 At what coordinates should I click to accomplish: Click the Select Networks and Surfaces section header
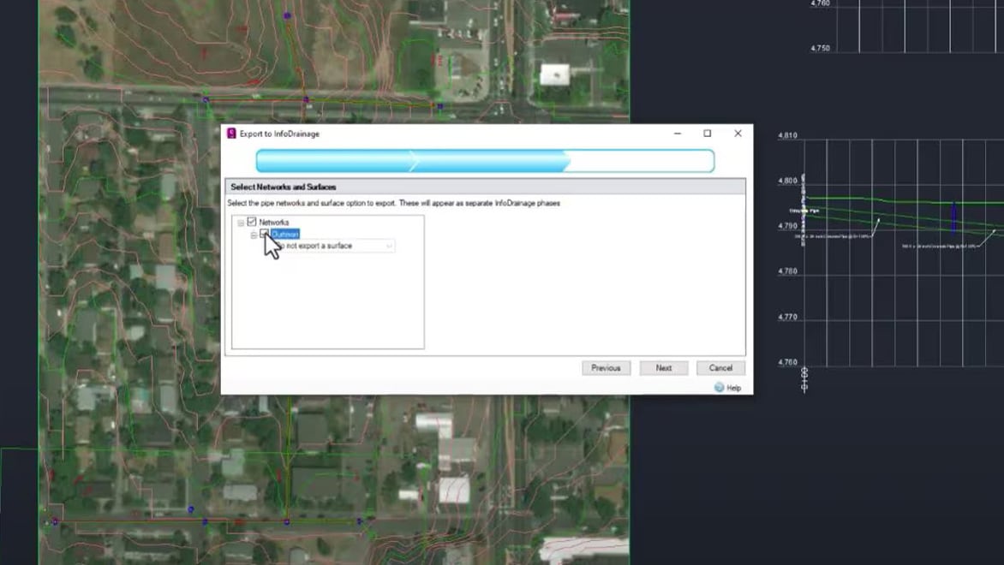(x=284, y=186)
